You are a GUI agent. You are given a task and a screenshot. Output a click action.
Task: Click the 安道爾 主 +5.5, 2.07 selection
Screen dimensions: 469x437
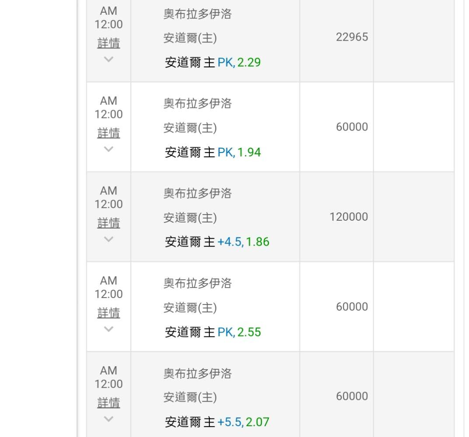[x=217, y=422]
